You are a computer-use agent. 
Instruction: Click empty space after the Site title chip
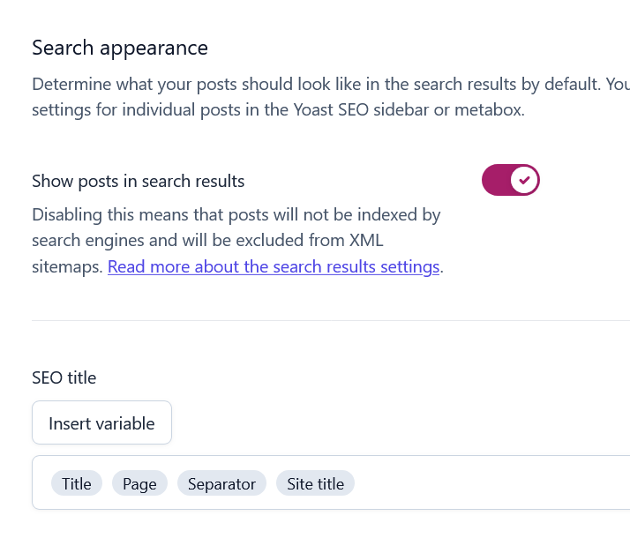[x=485, y=483]
